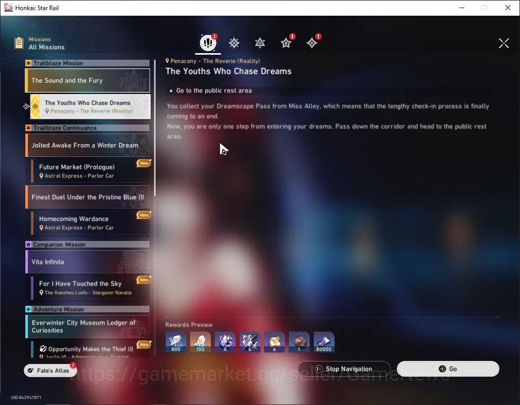Select For I Have Touched the Sky mission

pyautogui.click(x=90, y=288)
